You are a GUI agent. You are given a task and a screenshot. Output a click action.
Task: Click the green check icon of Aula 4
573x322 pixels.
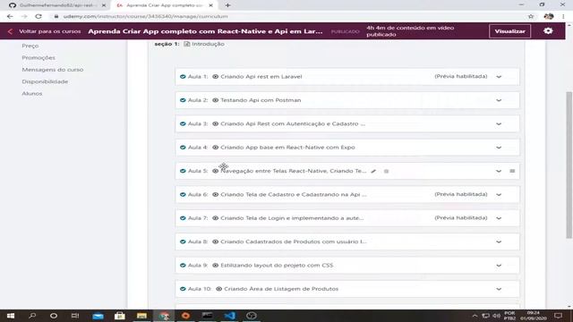183,148
